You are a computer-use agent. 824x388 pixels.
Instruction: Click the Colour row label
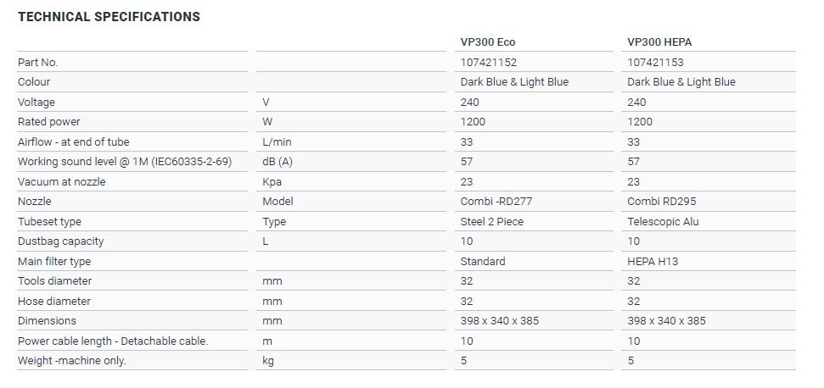click(34, 82)
